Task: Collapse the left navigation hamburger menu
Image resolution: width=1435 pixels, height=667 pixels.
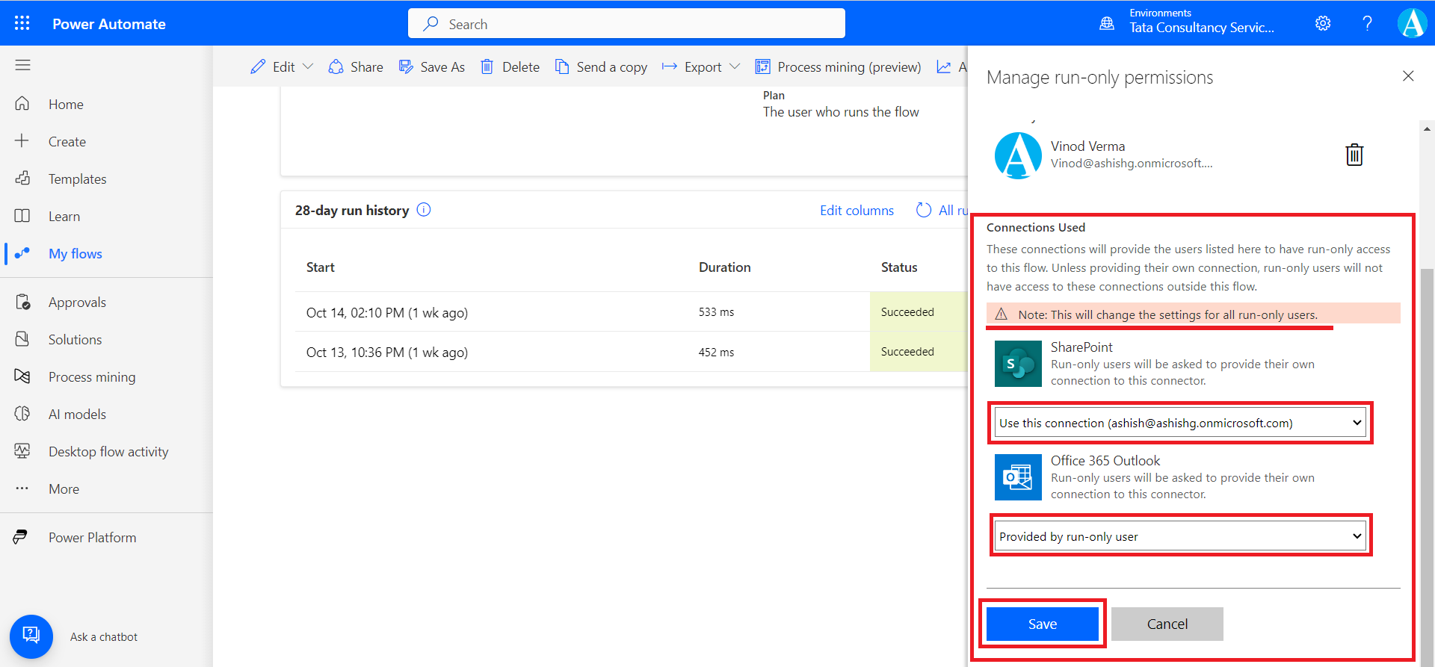Action: [x=23, y=66]
